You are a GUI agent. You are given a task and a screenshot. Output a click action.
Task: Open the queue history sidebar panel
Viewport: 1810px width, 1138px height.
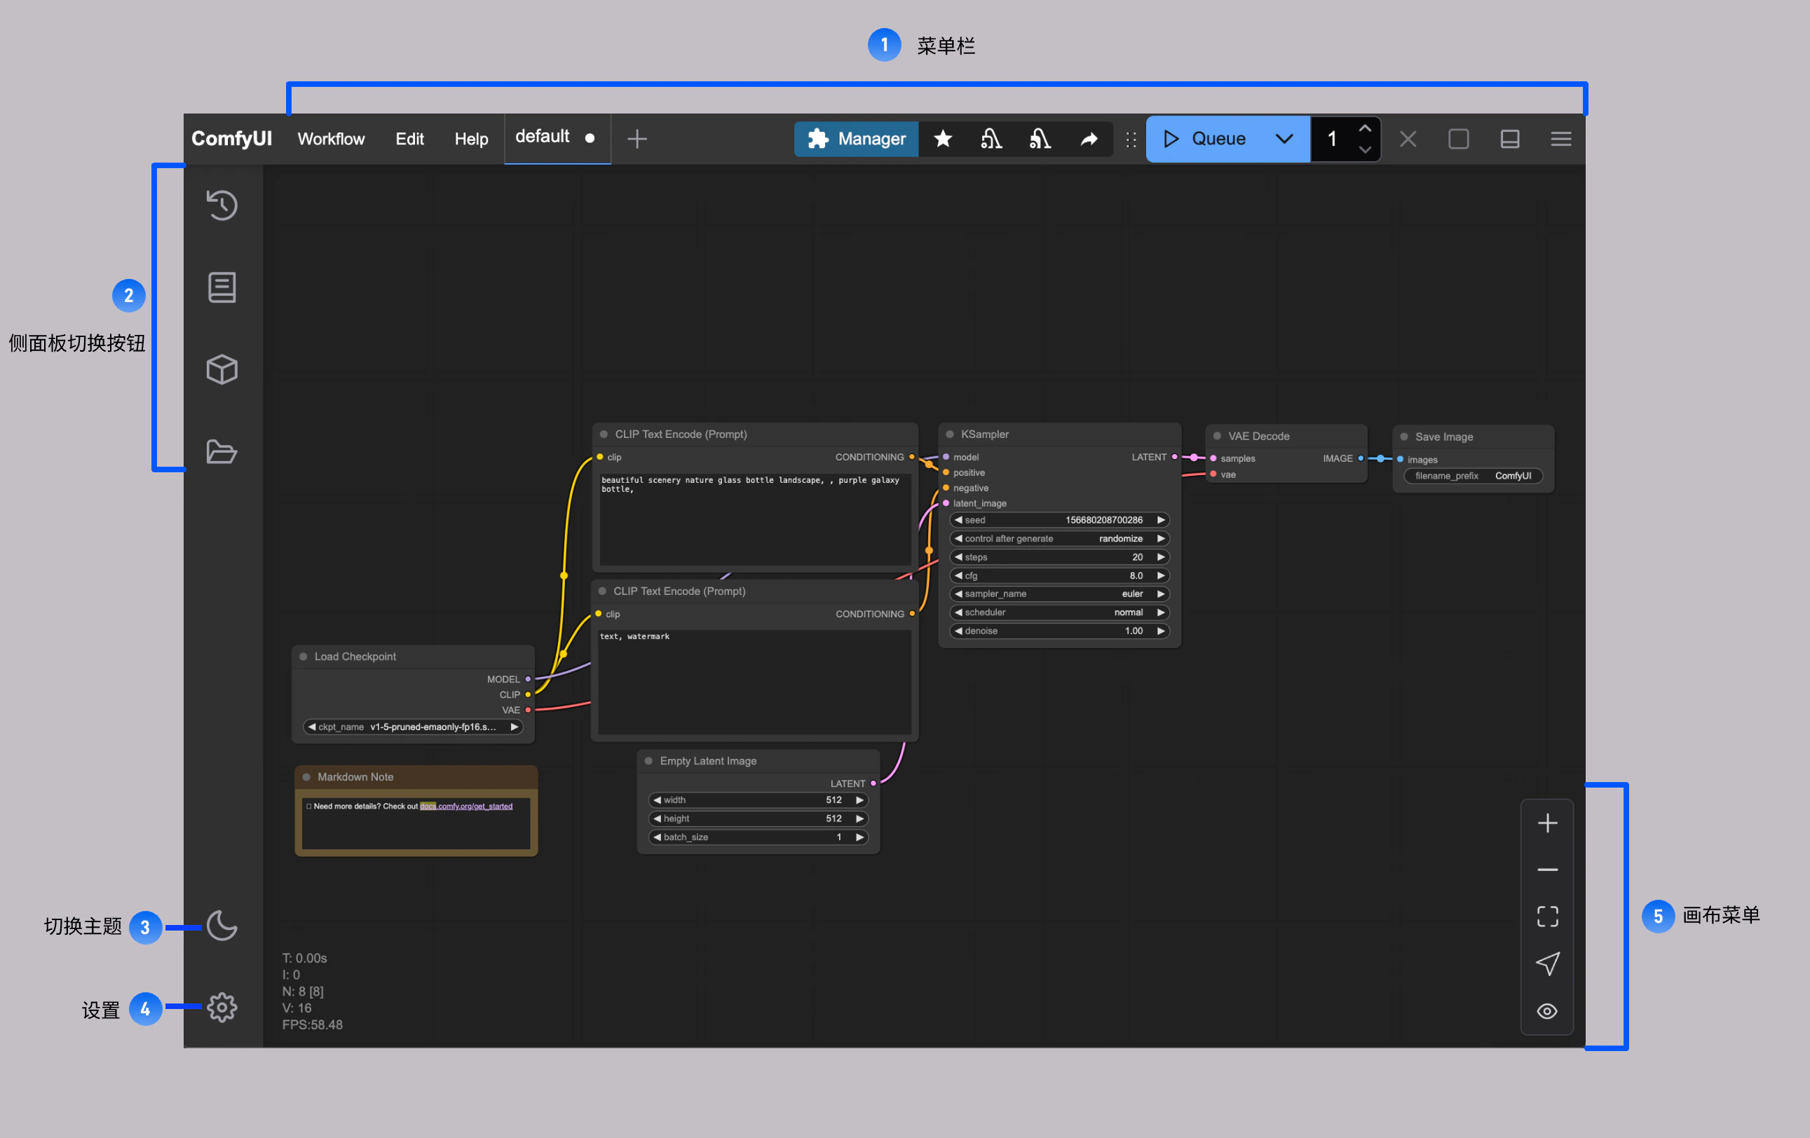[x=222, y=205]
